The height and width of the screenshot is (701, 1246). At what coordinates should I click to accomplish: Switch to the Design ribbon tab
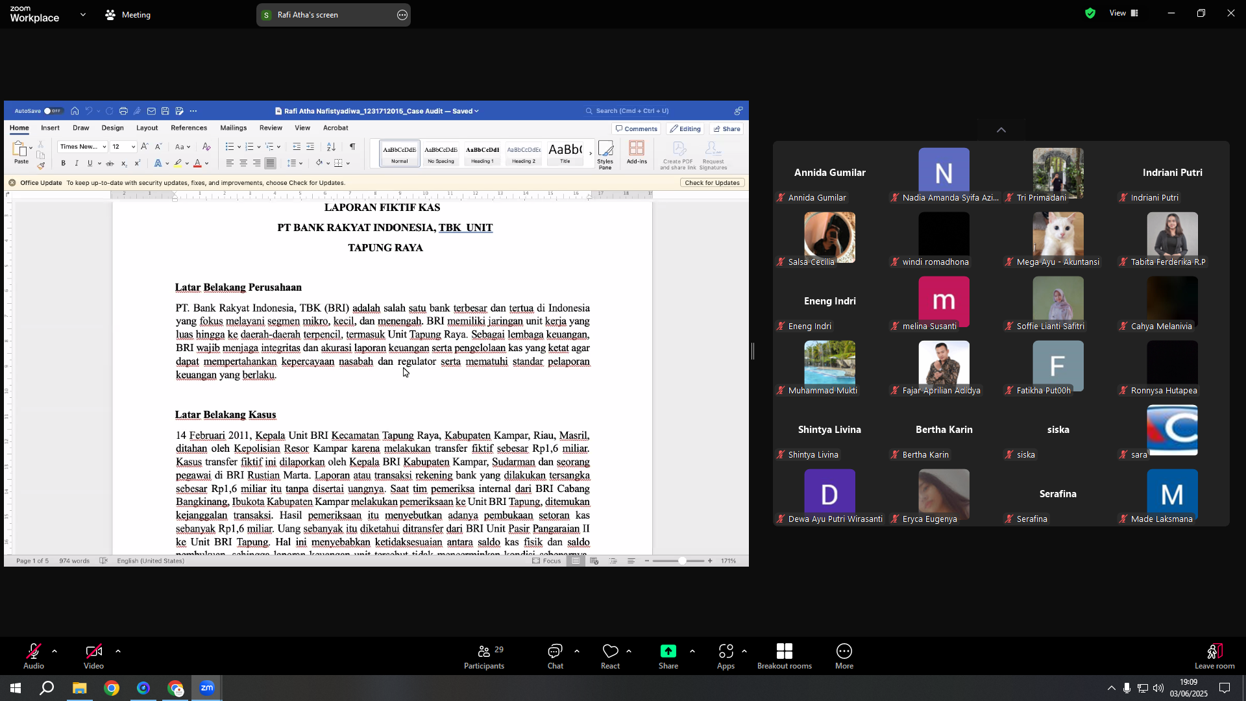pyautogui.click(x=112, y=129)
